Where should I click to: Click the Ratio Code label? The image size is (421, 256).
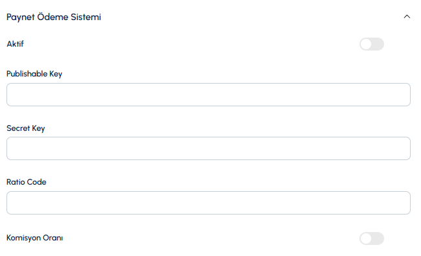pos(27,182)
